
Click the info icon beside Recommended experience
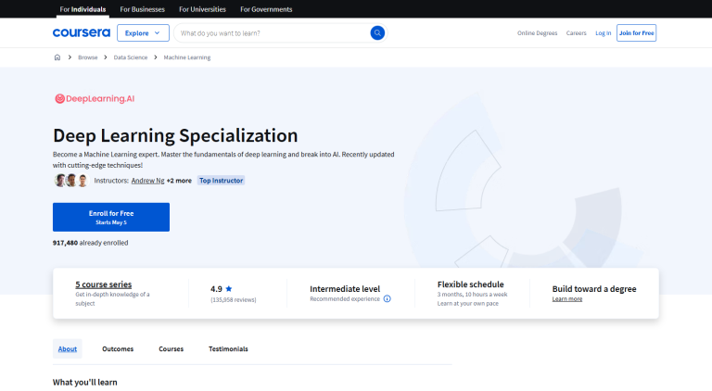tap(387, 298)
